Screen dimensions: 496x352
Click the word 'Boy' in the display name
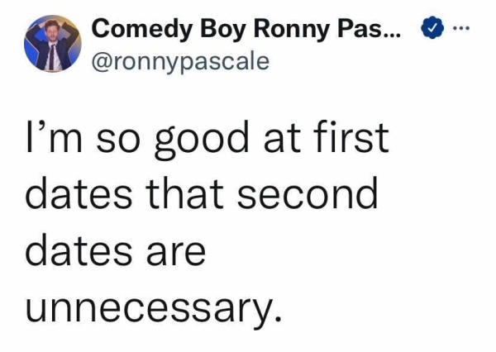coord(216,29)
